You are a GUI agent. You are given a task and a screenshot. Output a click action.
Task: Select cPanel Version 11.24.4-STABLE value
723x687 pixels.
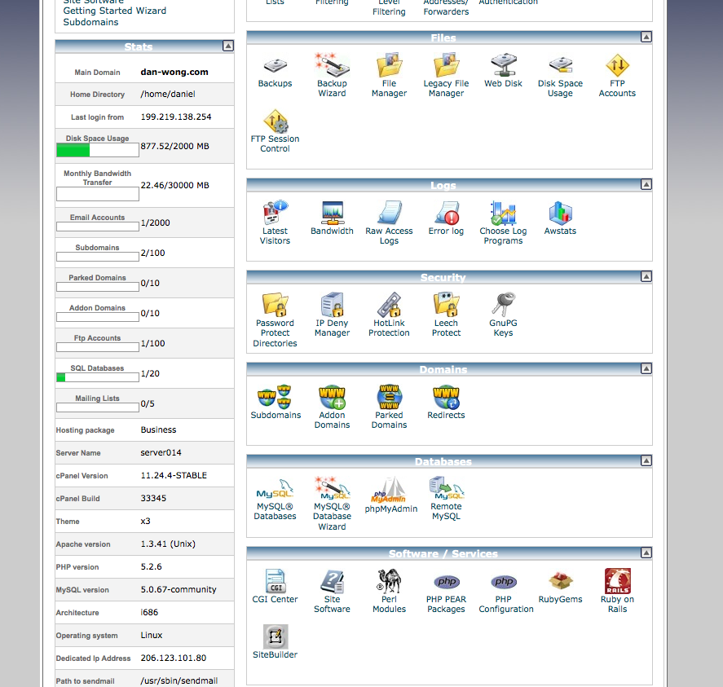coord(174,475)
